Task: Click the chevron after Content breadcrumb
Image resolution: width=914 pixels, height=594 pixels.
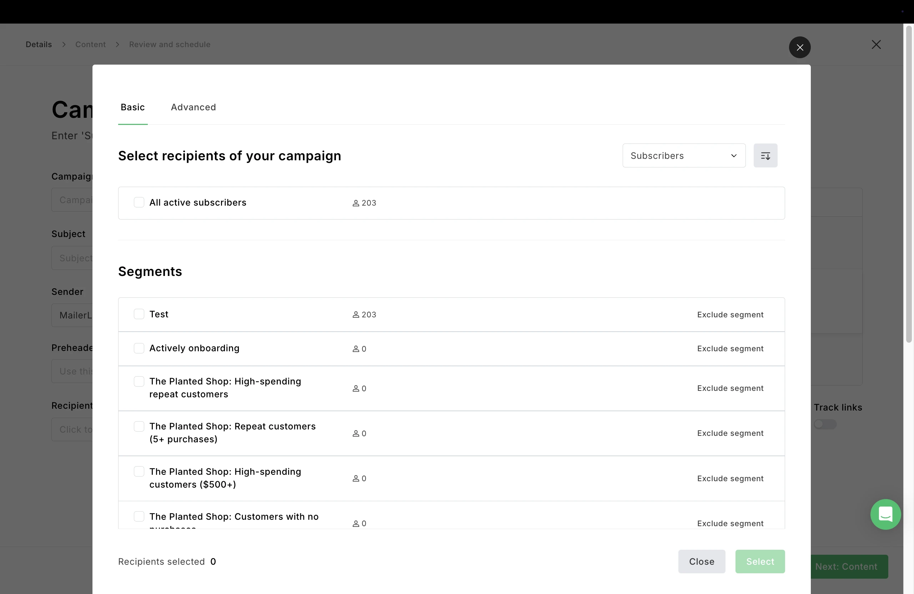Action: click(117, 45)
